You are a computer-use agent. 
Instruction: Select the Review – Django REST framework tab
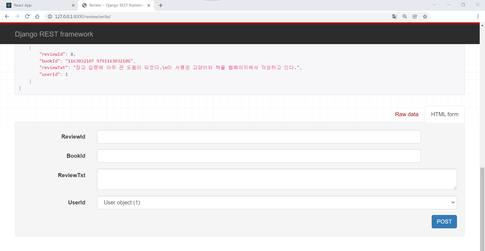(x=116, y=5)
